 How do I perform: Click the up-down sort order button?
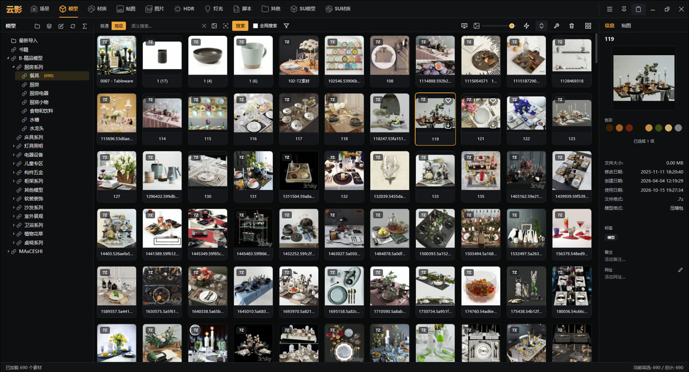click(541, 26)
